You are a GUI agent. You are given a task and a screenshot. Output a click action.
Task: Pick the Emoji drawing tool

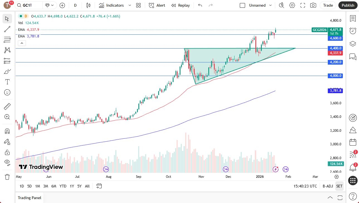[8, 92]
